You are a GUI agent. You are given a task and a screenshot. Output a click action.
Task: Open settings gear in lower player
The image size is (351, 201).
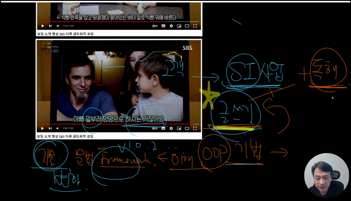[x=171, y=128]
